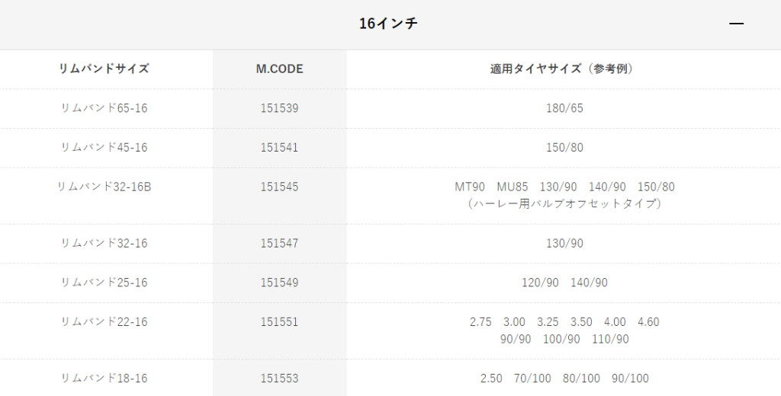
Task: Click M.CODE 151541
Action: (x=279, y=147)
